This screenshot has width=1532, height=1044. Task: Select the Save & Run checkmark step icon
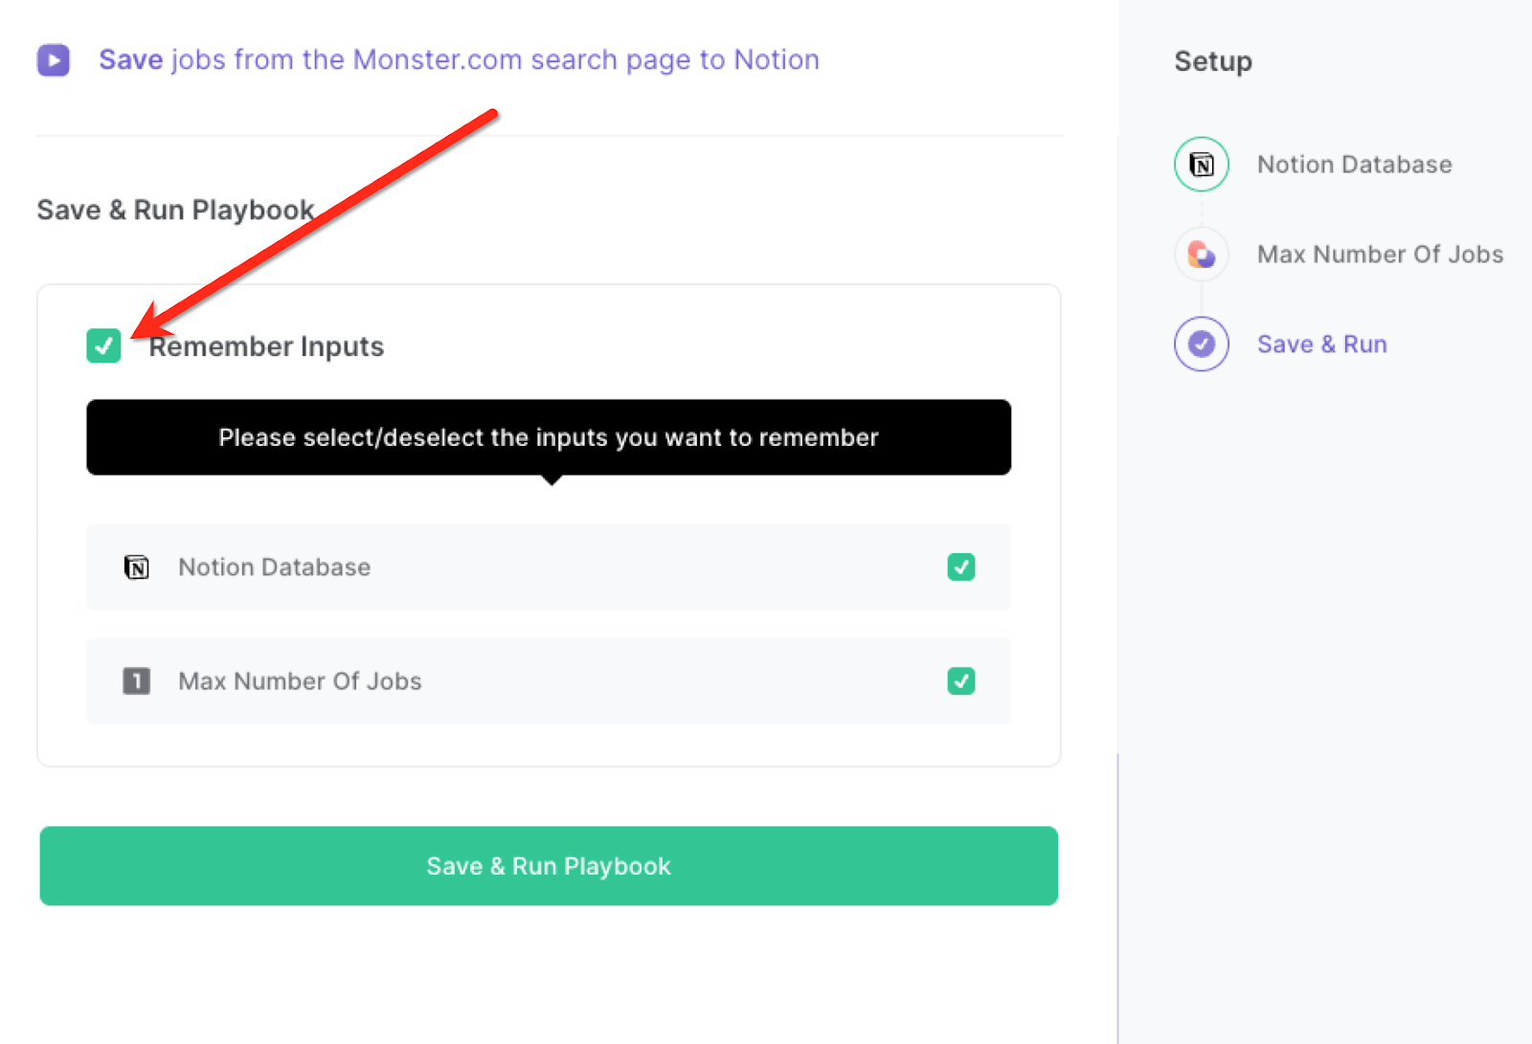coord(1202,344)
